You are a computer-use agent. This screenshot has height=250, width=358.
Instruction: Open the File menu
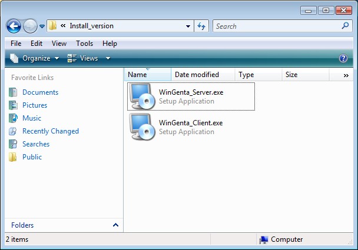16,44
